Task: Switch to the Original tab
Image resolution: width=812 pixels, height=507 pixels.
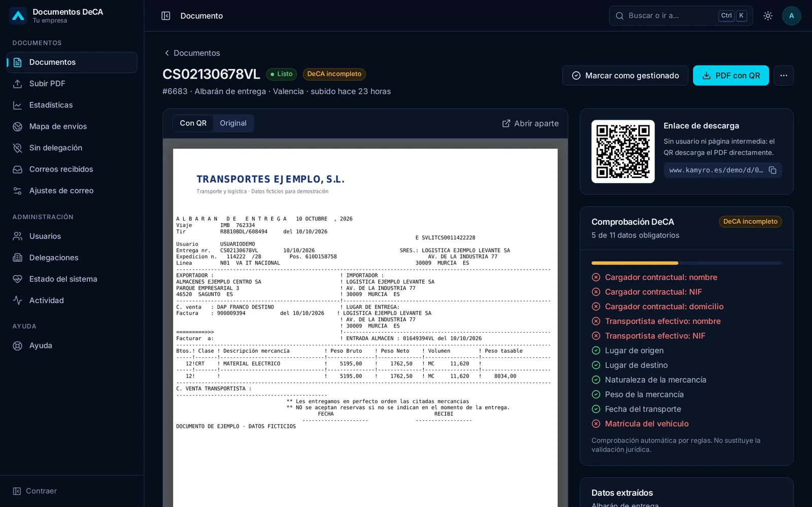Action: [x=233, y=123]
